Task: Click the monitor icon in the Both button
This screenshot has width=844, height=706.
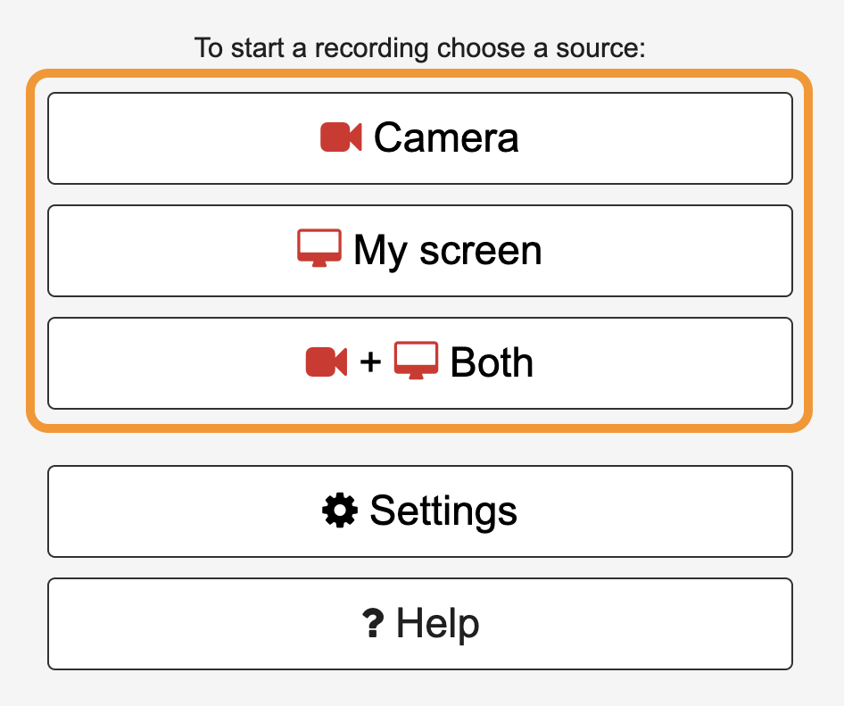Action: tap(416, 361)
